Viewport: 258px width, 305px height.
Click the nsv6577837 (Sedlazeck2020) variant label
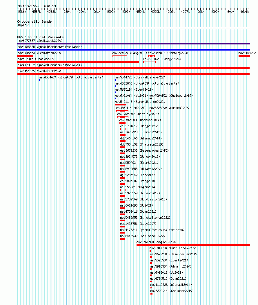40,41
